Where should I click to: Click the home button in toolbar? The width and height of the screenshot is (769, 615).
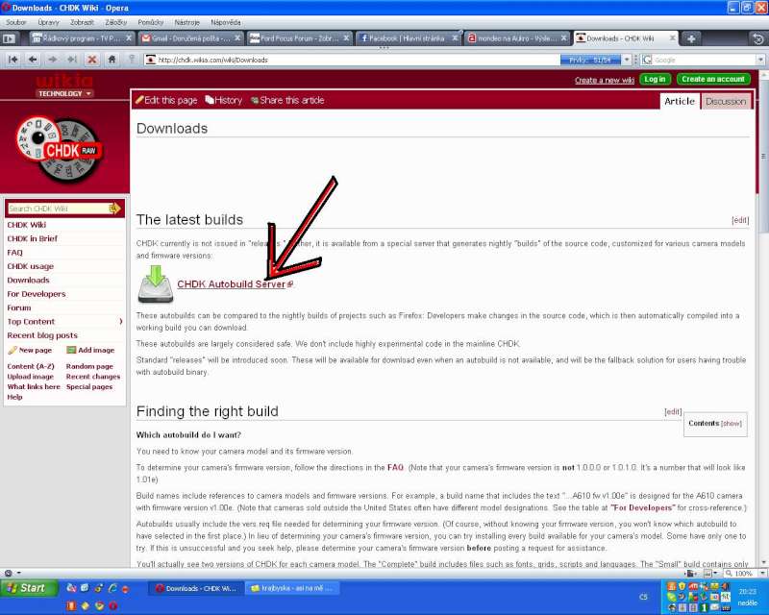(112, 60)
